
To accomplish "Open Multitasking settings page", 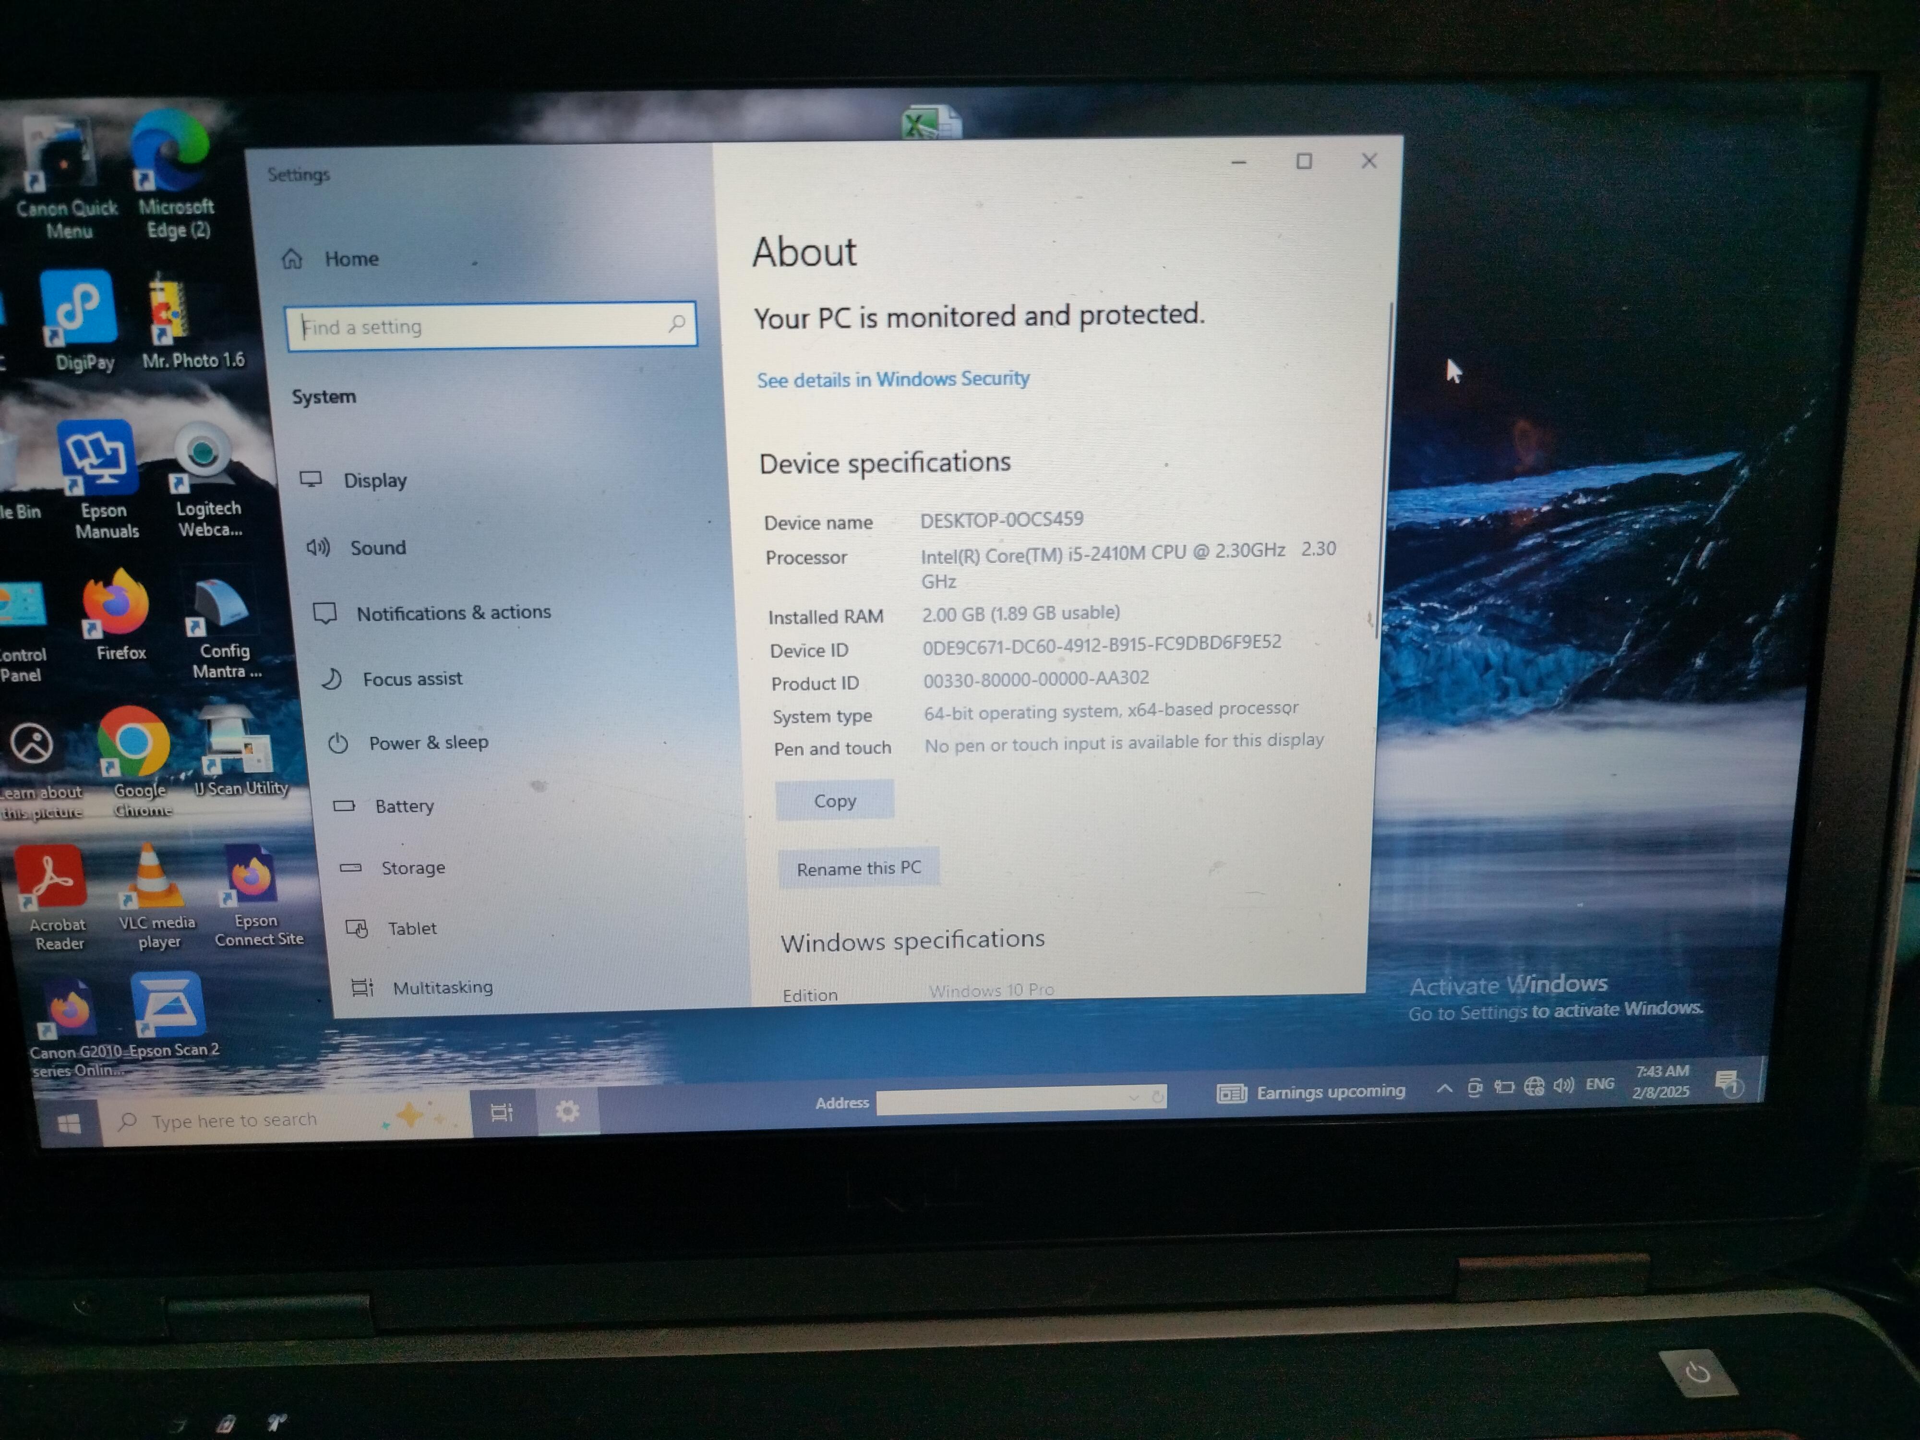I will click(422, 987).
